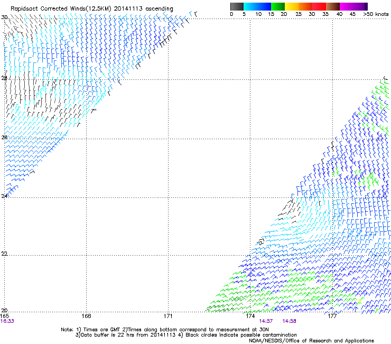Click the orange 25-30 knots legend swatch
The width and height of the screenshot is (391, 344).
[x=305, y=6]
